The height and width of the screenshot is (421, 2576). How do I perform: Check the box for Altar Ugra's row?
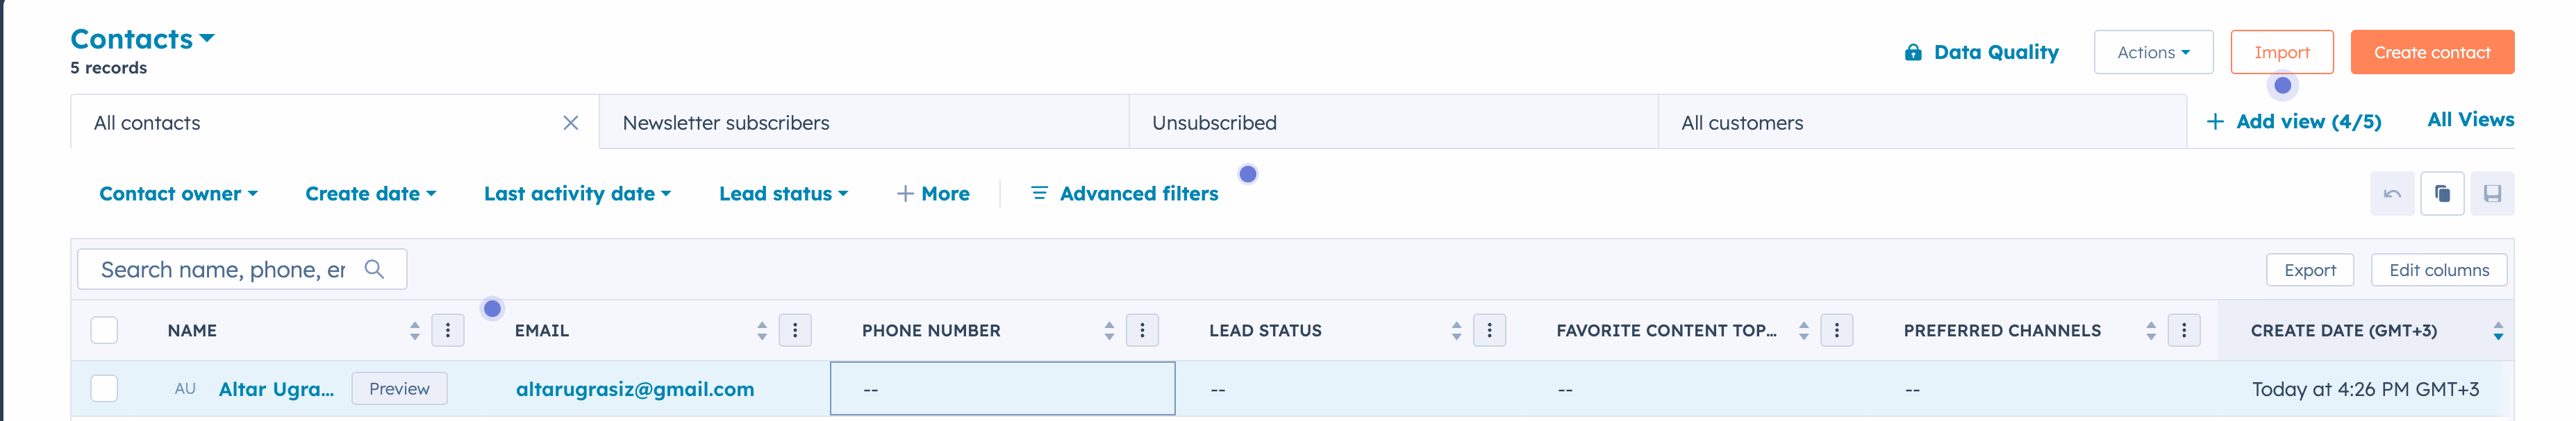coord(104,388)
